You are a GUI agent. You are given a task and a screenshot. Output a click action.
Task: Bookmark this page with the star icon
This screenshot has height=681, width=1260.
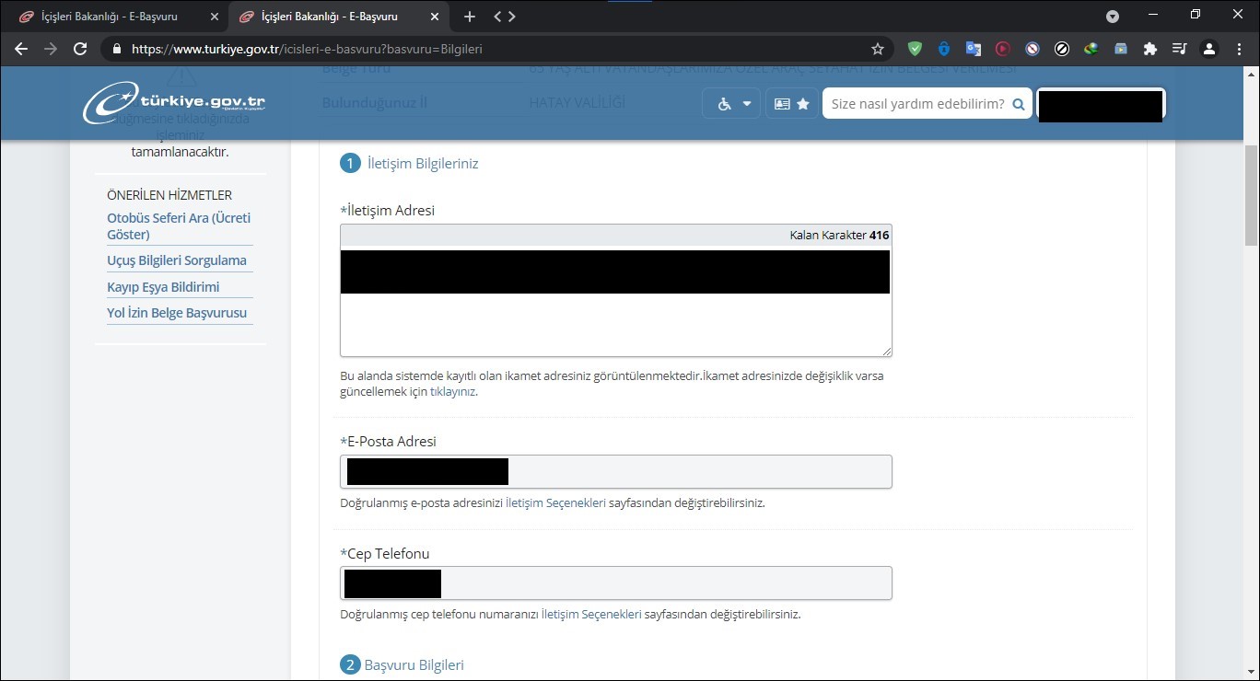tap(877, 49)
